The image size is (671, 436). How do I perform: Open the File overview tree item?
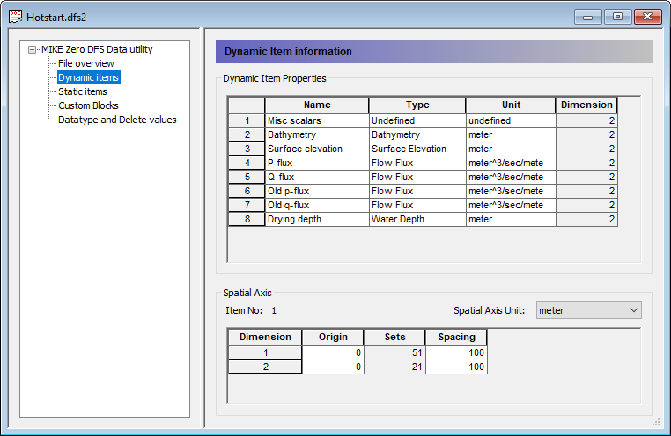point(85,63)
